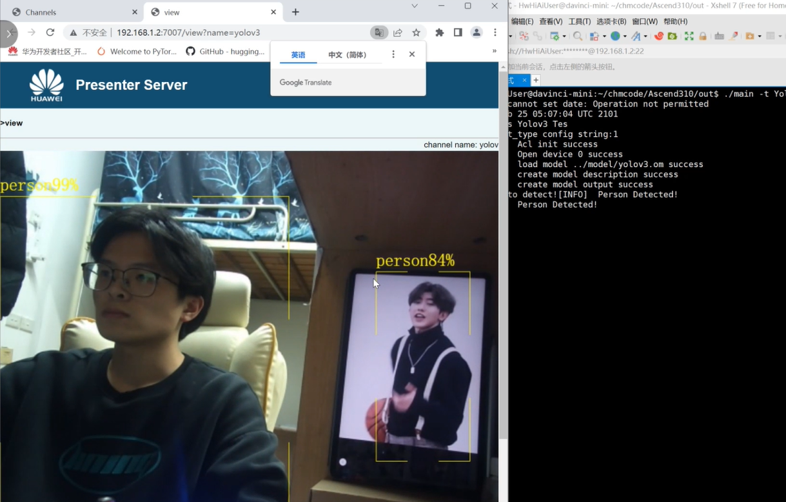Click Xshell lock screen icon
Viewport: 786px width, 502px height.
pyautogui.click(x=703, y=36)
